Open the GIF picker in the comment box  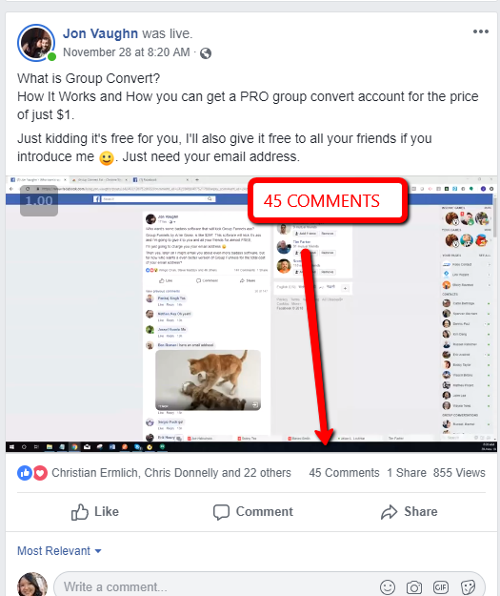pyautogui.click(x=441, y=587)
